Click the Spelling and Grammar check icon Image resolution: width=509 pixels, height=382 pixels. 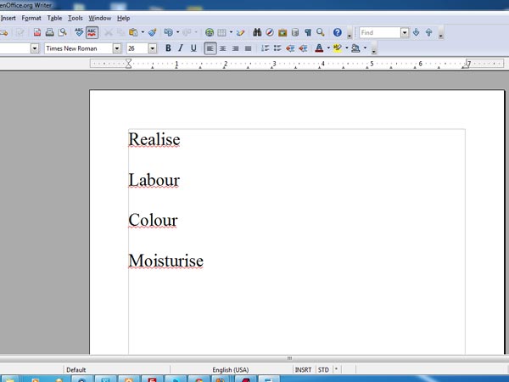click(x=79, y=32)
